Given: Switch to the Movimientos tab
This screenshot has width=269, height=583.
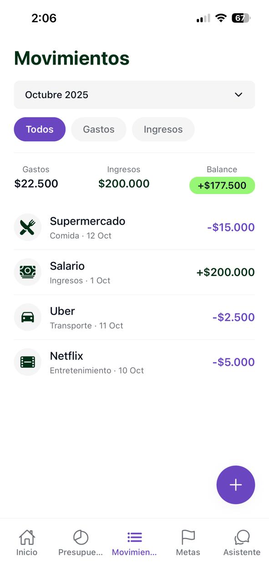Looking at the screenshot, I should click(x=134, y=542).
